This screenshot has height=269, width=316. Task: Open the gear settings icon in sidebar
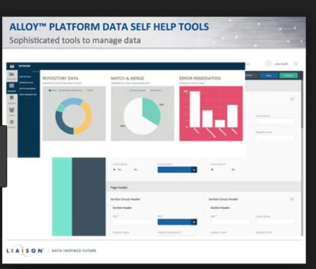(12, 122)
